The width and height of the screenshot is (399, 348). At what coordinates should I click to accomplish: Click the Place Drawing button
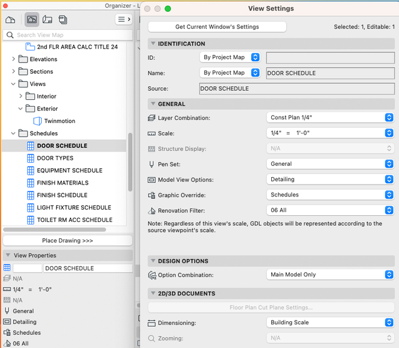pyautogui.click(x=67, y=240)
